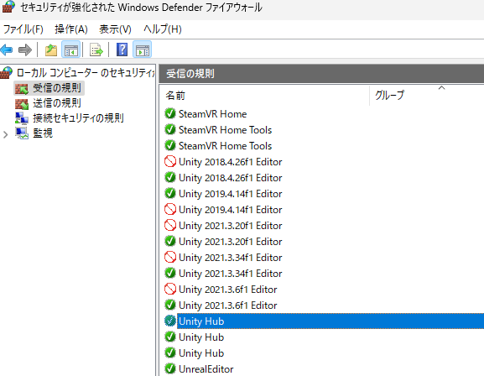Image resolution: width=484 pixels, height=376 pixels.
Task: Click block icon beside blocked Unity 2019.4.14f1
Action: (170, 210)
